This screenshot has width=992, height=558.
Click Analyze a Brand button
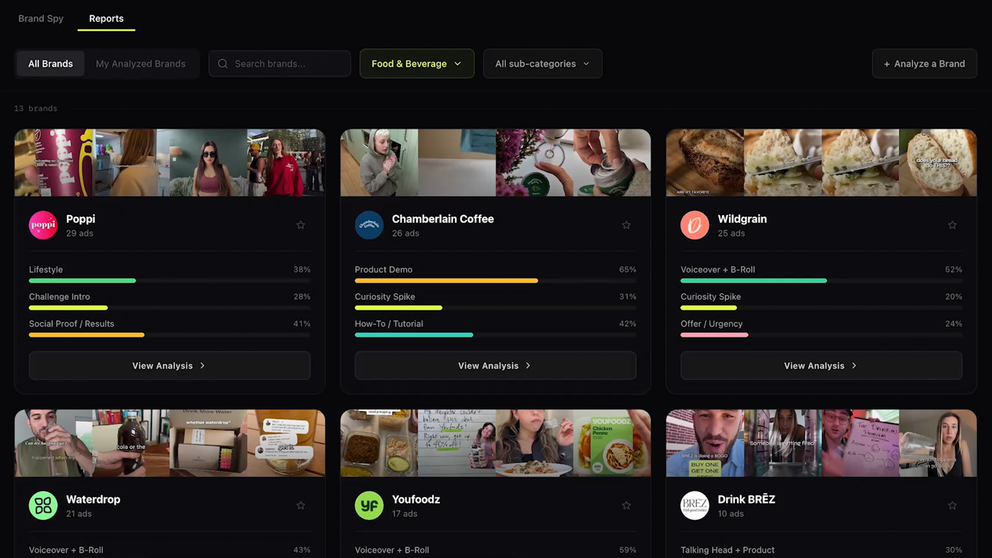[x=924, y=64]
